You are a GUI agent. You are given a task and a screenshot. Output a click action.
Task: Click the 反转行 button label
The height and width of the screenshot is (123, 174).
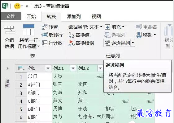(56, 35)
